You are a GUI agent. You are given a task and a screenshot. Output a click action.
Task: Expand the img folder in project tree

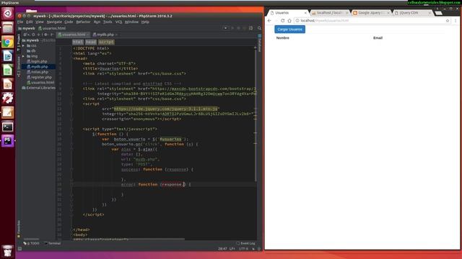23,56
